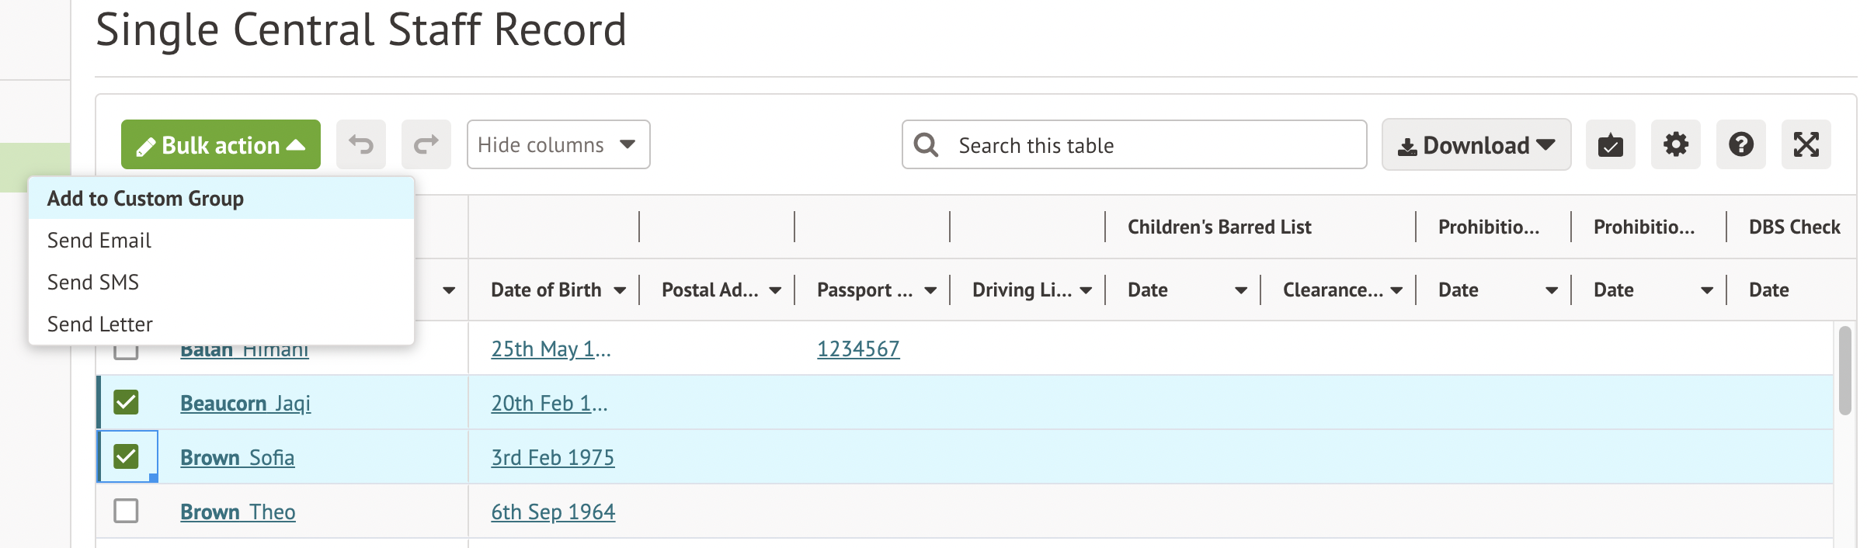Tick the Brown Theo checkbox
The height and width of the screenshot is (548, 1867).
(126, 511)
